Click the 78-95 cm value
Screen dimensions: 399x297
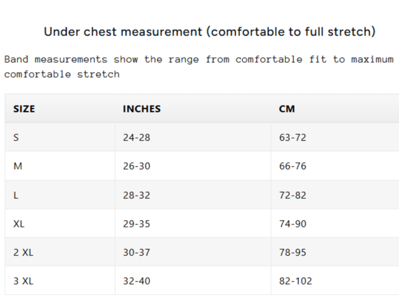coord(293,252)
